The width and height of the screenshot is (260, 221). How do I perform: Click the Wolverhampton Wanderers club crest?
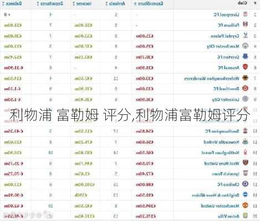point(245,78)
